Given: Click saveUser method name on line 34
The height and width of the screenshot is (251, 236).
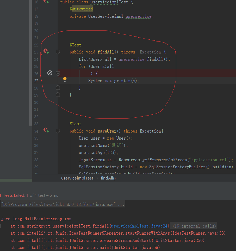Looking at the screenshot, I should (x=107, y=131).
